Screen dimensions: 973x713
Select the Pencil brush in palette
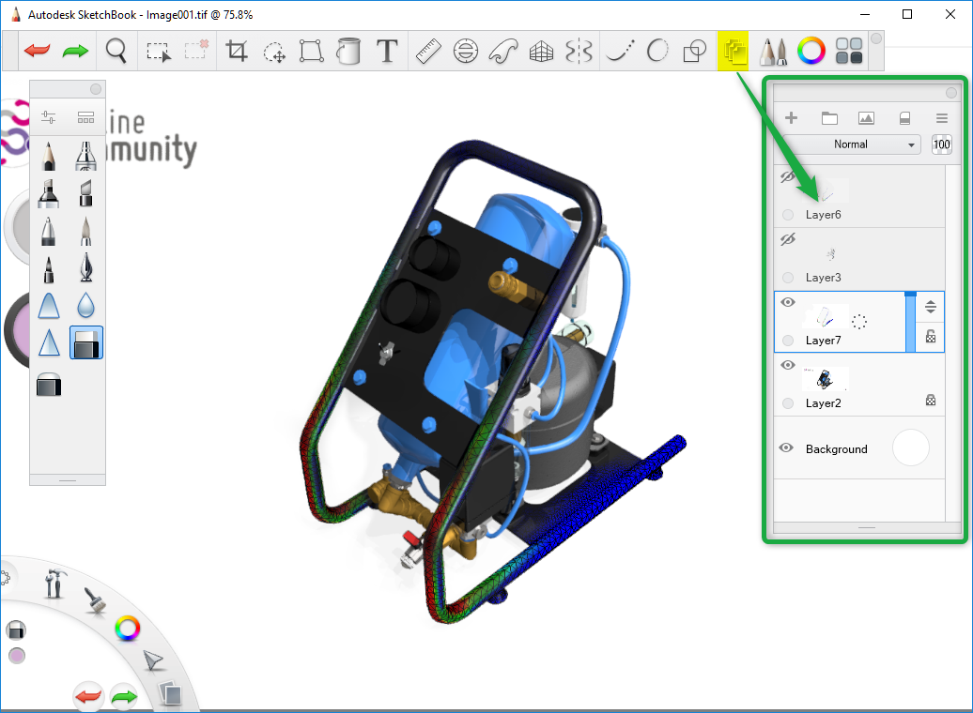click(49, 156)
